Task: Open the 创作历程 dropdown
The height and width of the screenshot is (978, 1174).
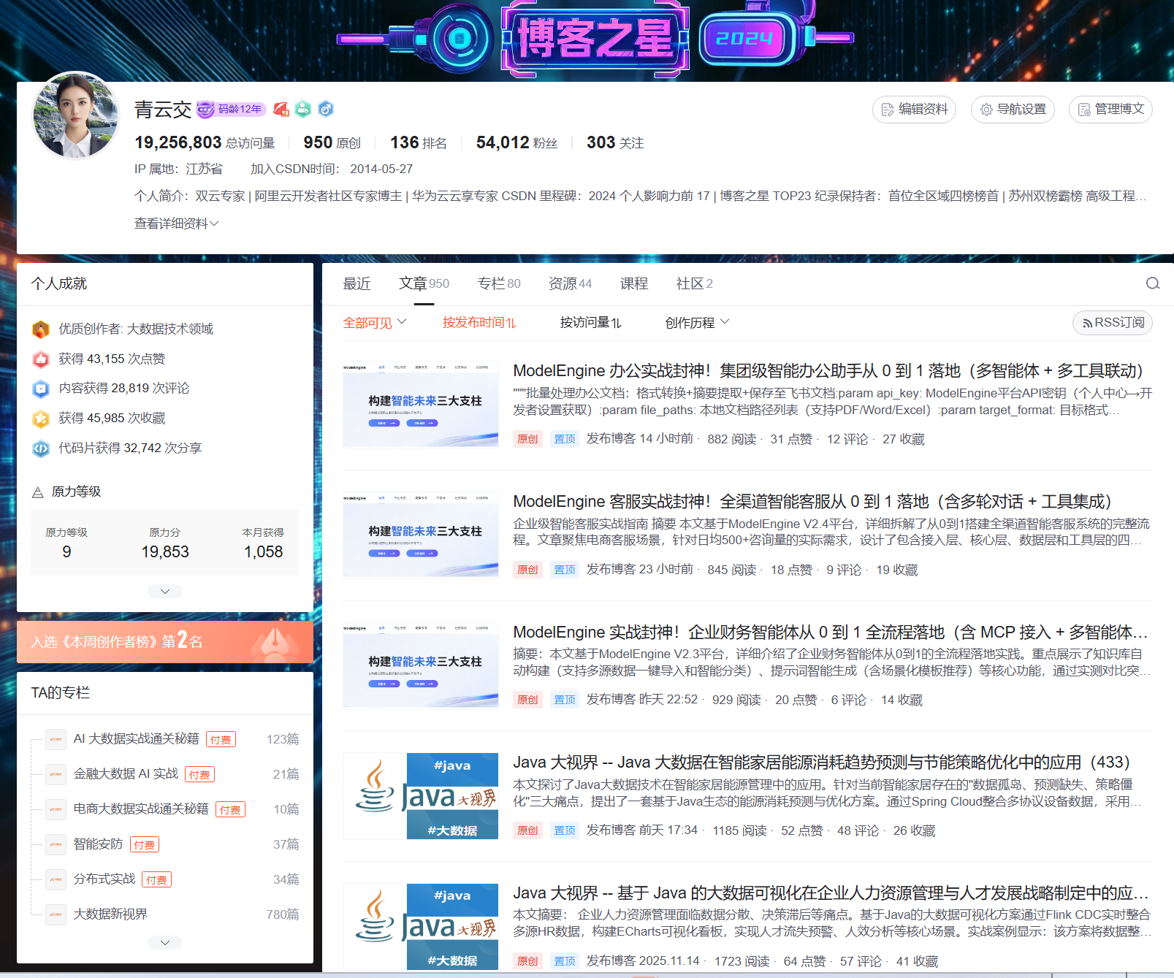Action: point(697,323)
